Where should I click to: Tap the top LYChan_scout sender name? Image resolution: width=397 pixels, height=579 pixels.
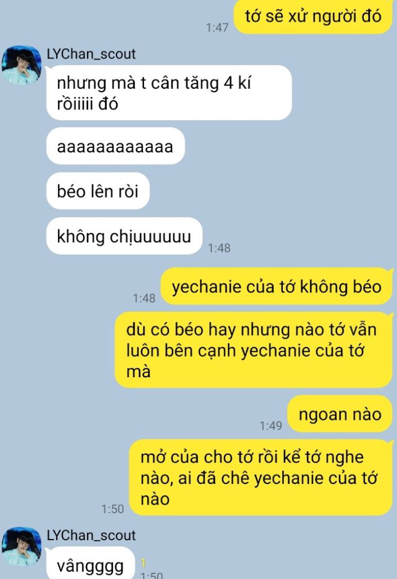(x=91, y=55)
